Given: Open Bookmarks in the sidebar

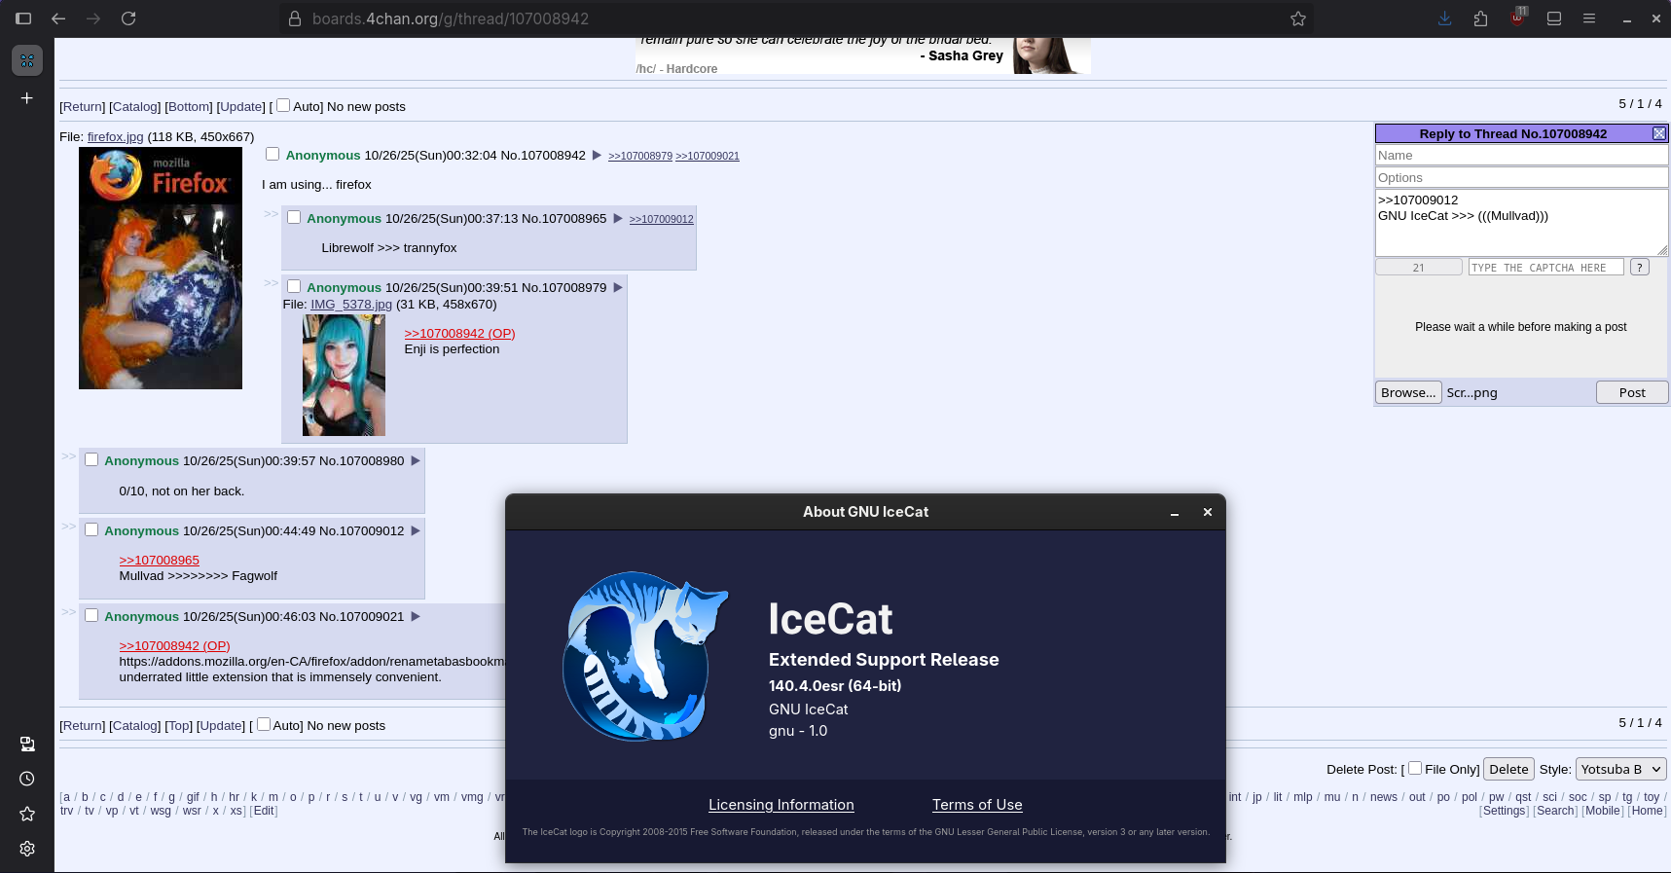Looking at the screenshot, I should pos(27,814).
